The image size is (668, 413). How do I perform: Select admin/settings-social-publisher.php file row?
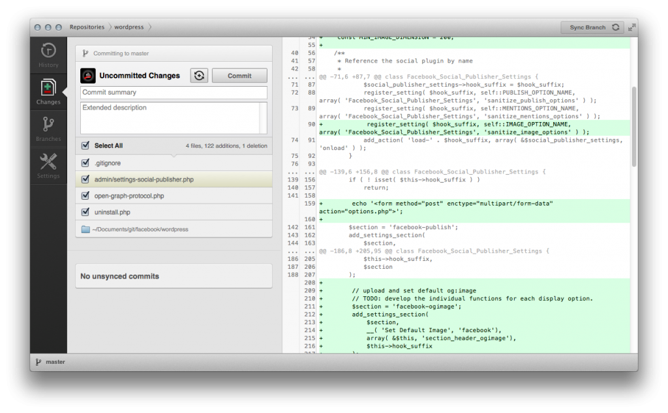point(174,179)
